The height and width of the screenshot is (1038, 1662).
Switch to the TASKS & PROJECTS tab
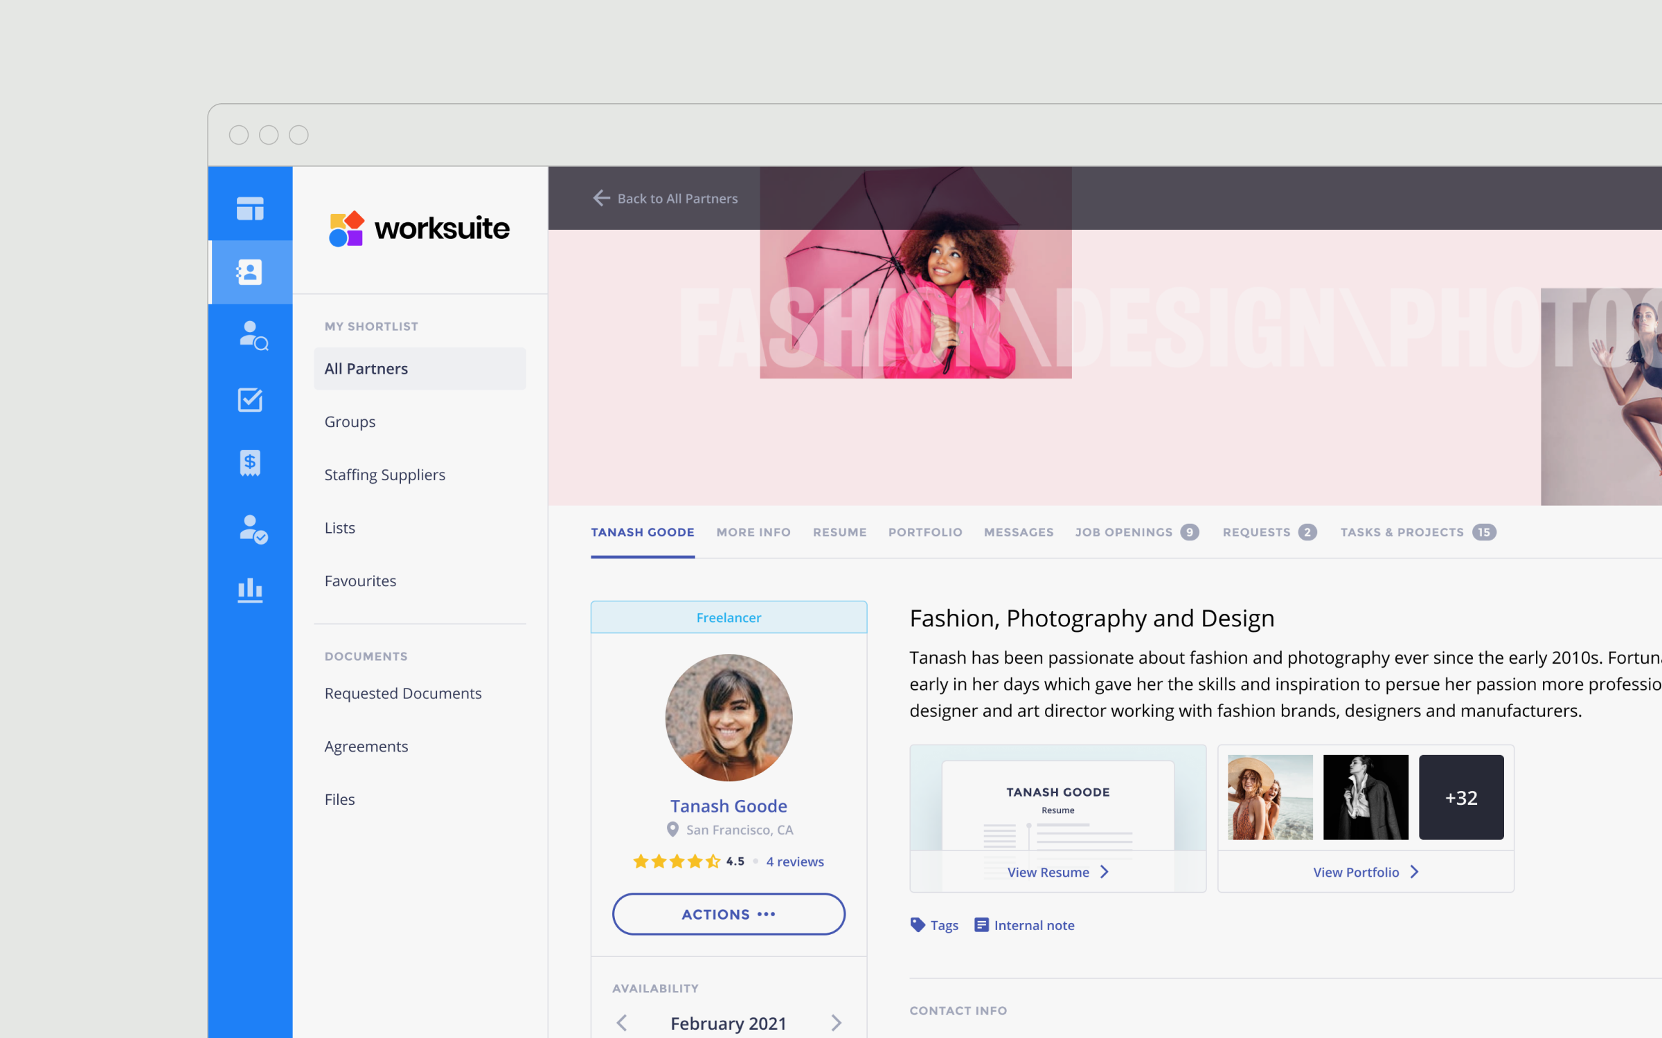click(1418, 532)
